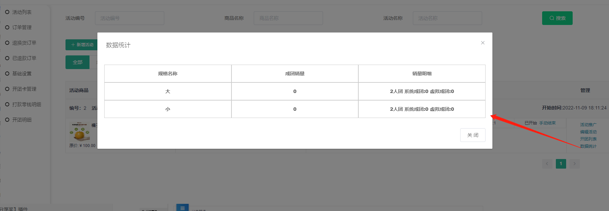Go to next page with right chevron
The height and width of the screenshot is (211, 609).
click(x=574, y=164)
